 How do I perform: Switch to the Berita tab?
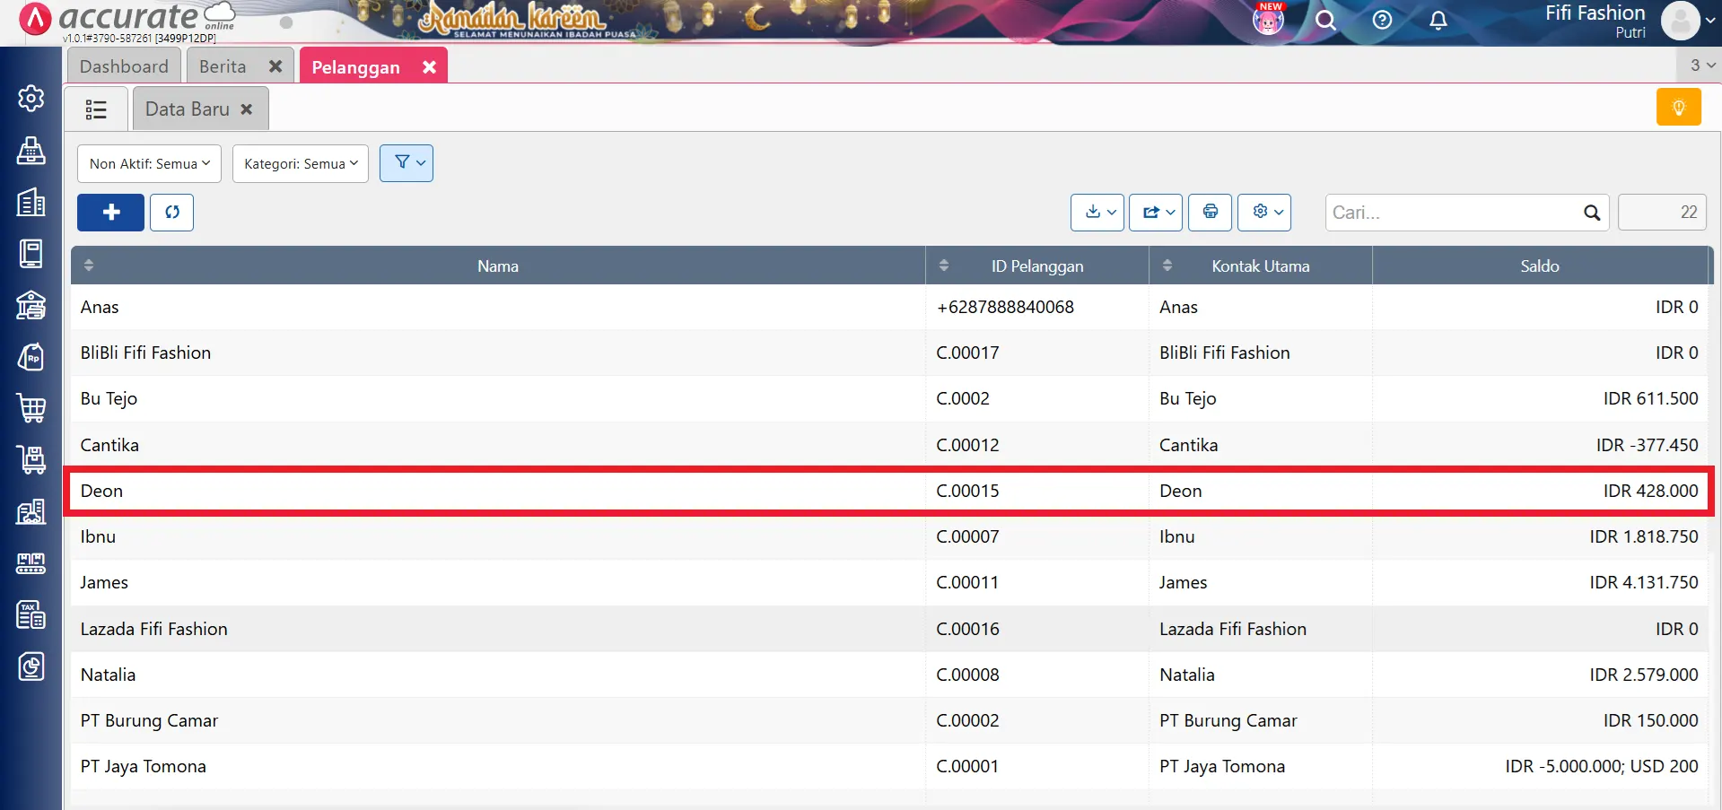coord(223,66)
